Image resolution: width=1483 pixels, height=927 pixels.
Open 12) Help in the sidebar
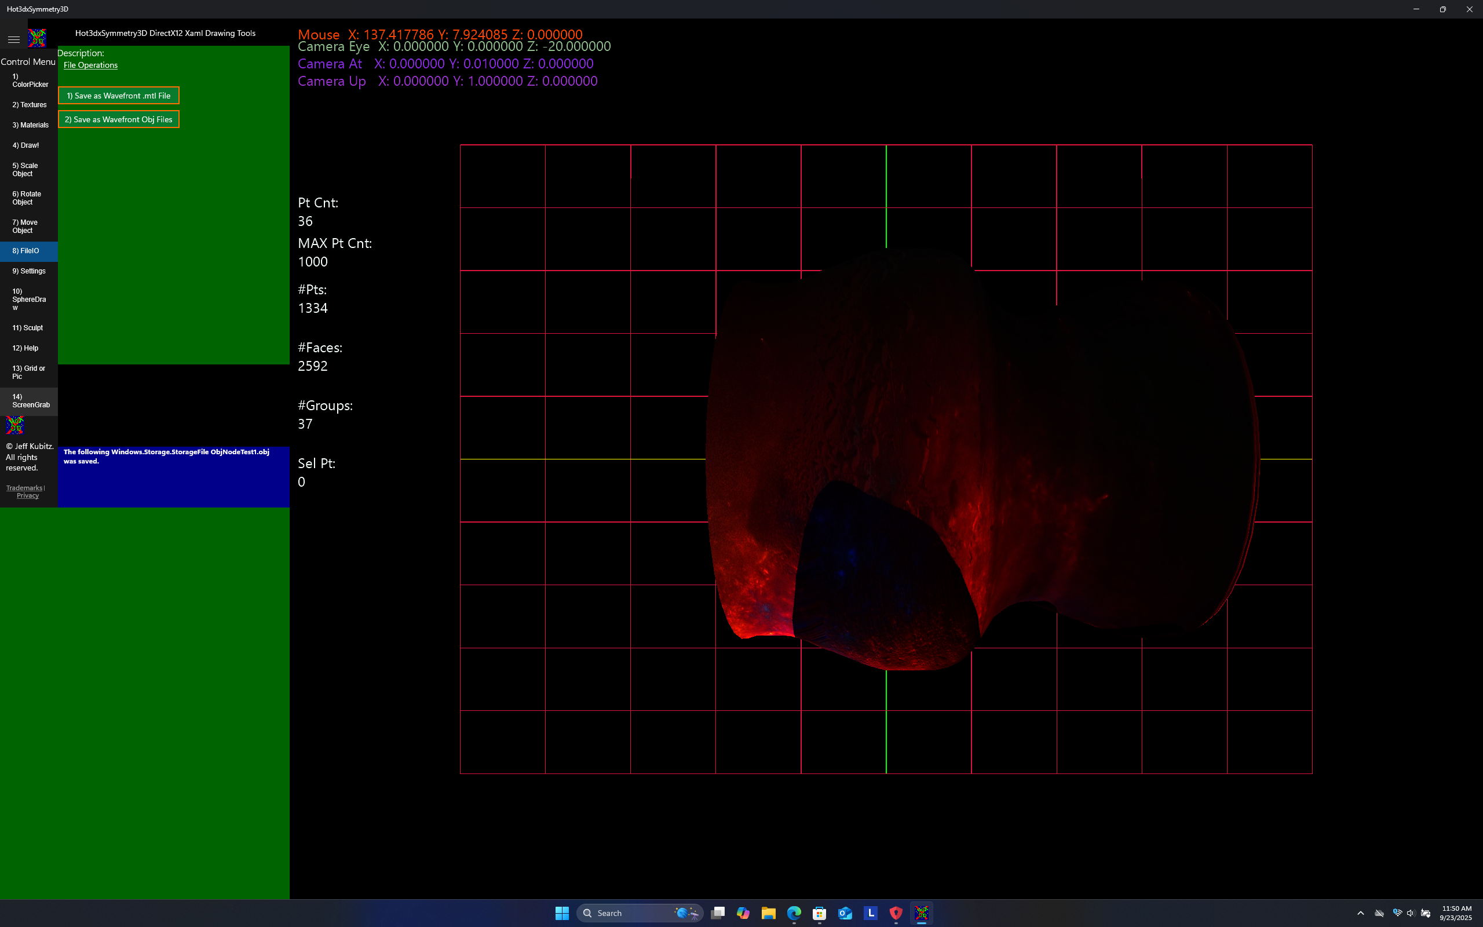pyautogui.click(x=25, y=348)
